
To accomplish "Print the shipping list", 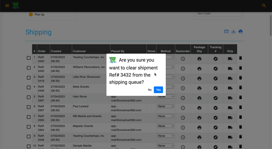I will (x=240, y=31).
